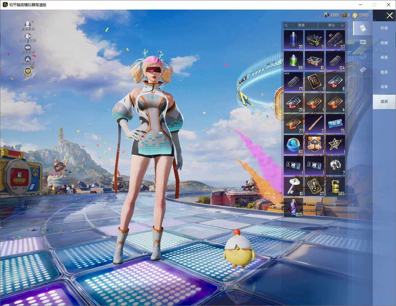
Task: Select the blue spray can item (20)
Action: click(x=293, y=39)
